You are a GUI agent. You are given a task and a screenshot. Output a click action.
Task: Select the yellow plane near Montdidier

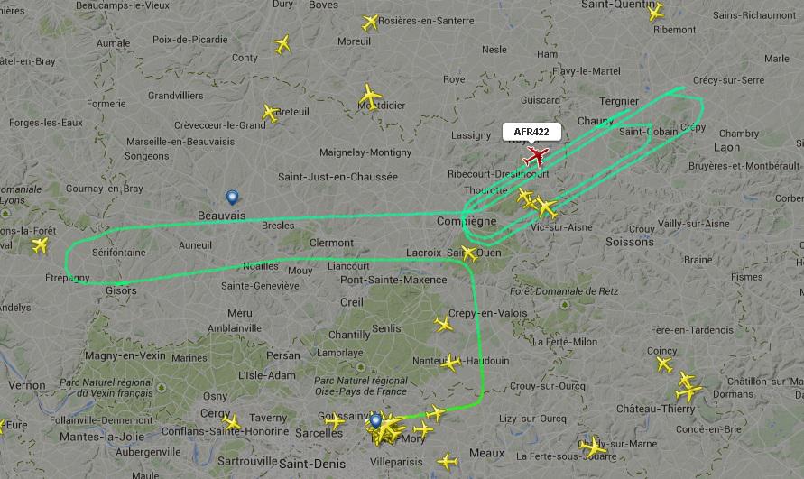[x=370, y=97]
